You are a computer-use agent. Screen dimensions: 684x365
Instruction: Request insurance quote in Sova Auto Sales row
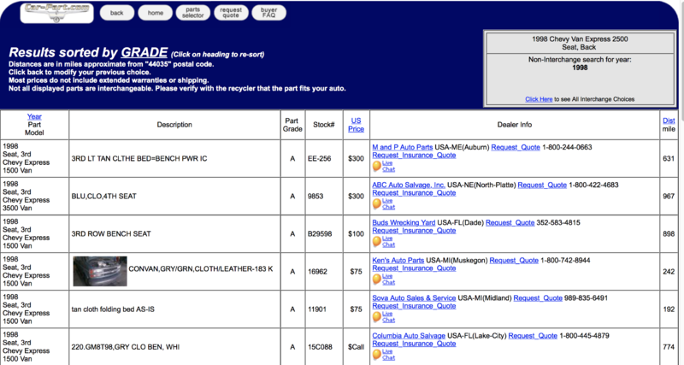pyautogui.click(x=414, y=306)
